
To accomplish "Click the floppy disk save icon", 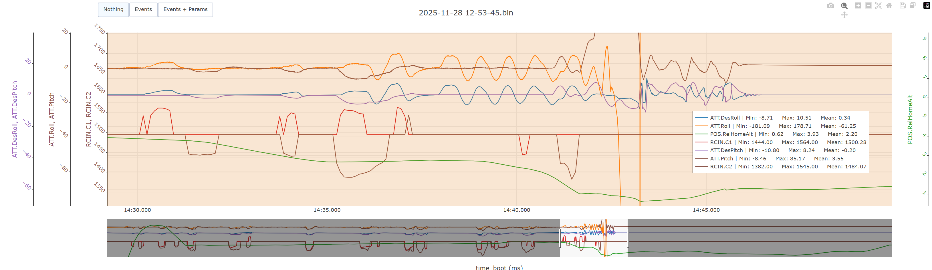I will pyautogui.click(x=903, y=6).
